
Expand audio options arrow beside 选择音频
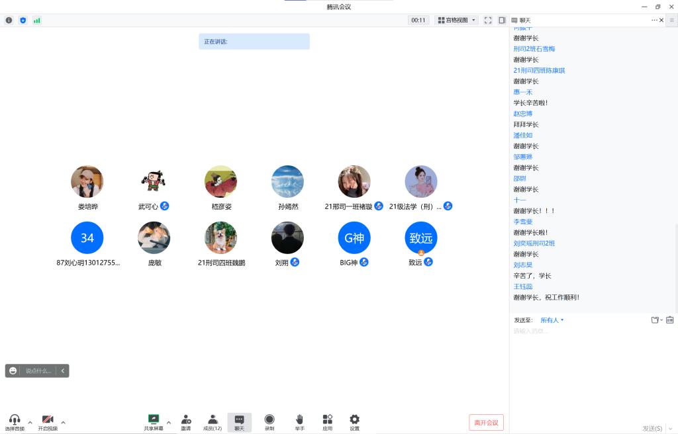point(30,422)
